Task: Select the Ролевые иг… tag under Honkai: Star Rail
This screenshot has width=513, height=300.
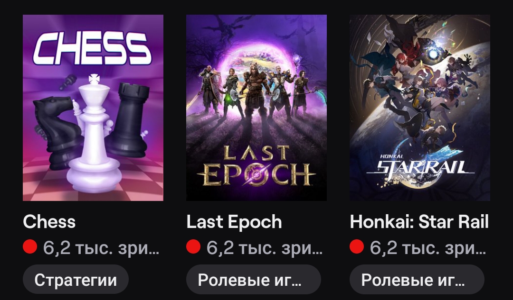Action: coord(417,280)
